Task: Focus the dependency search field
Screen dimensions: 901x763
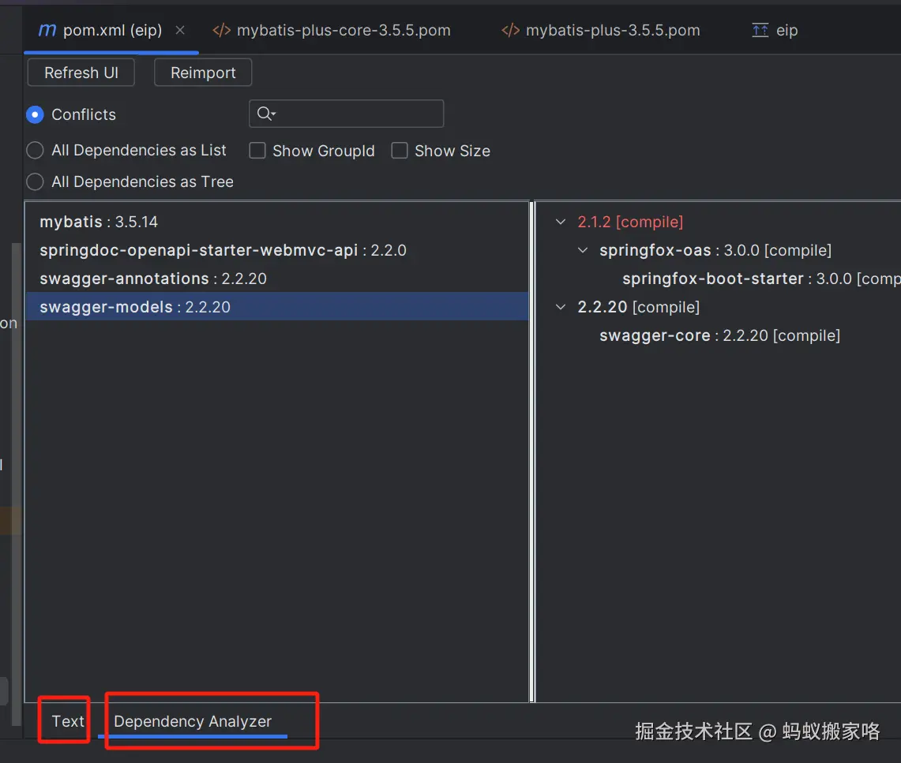Action: pos(347,114)
